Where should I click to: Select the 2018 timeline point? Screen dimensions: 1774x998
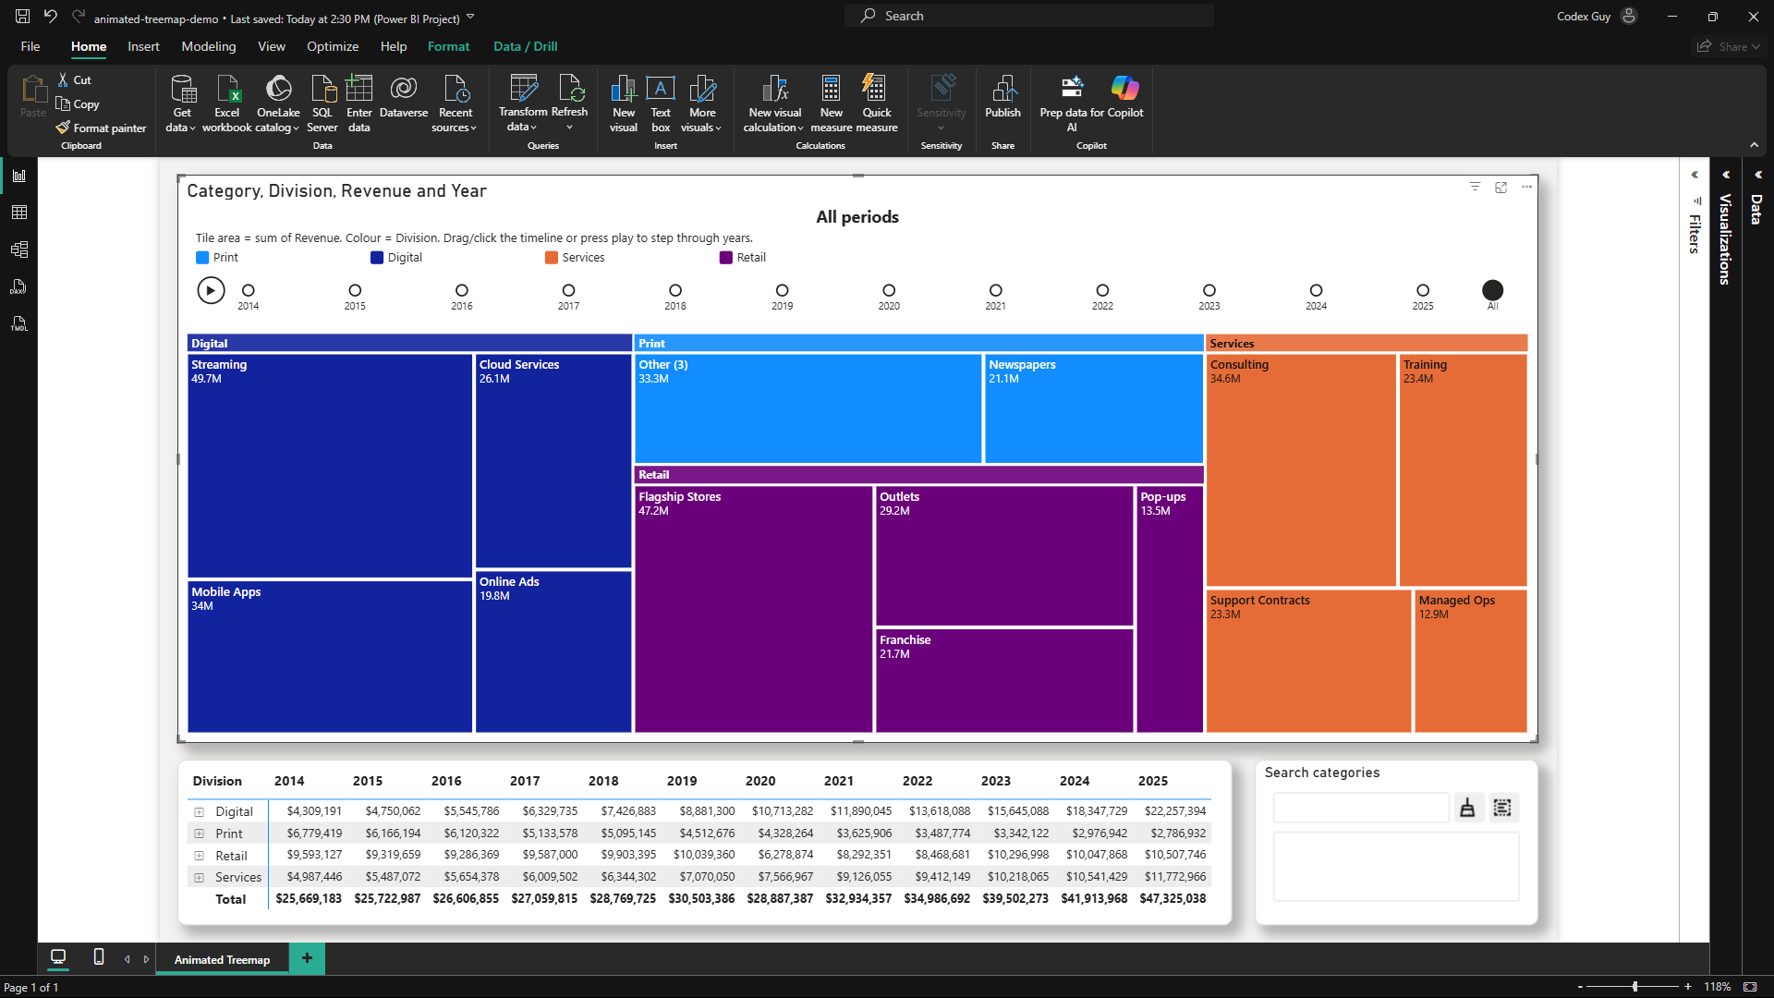(675, 290)
